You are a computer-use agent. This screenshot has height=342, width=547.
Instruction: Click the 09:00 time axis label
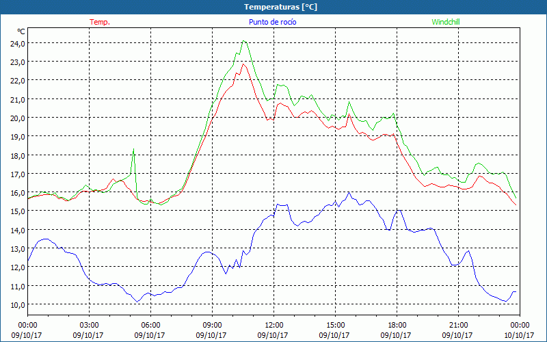pyautogui.click(x=212, y=326)
